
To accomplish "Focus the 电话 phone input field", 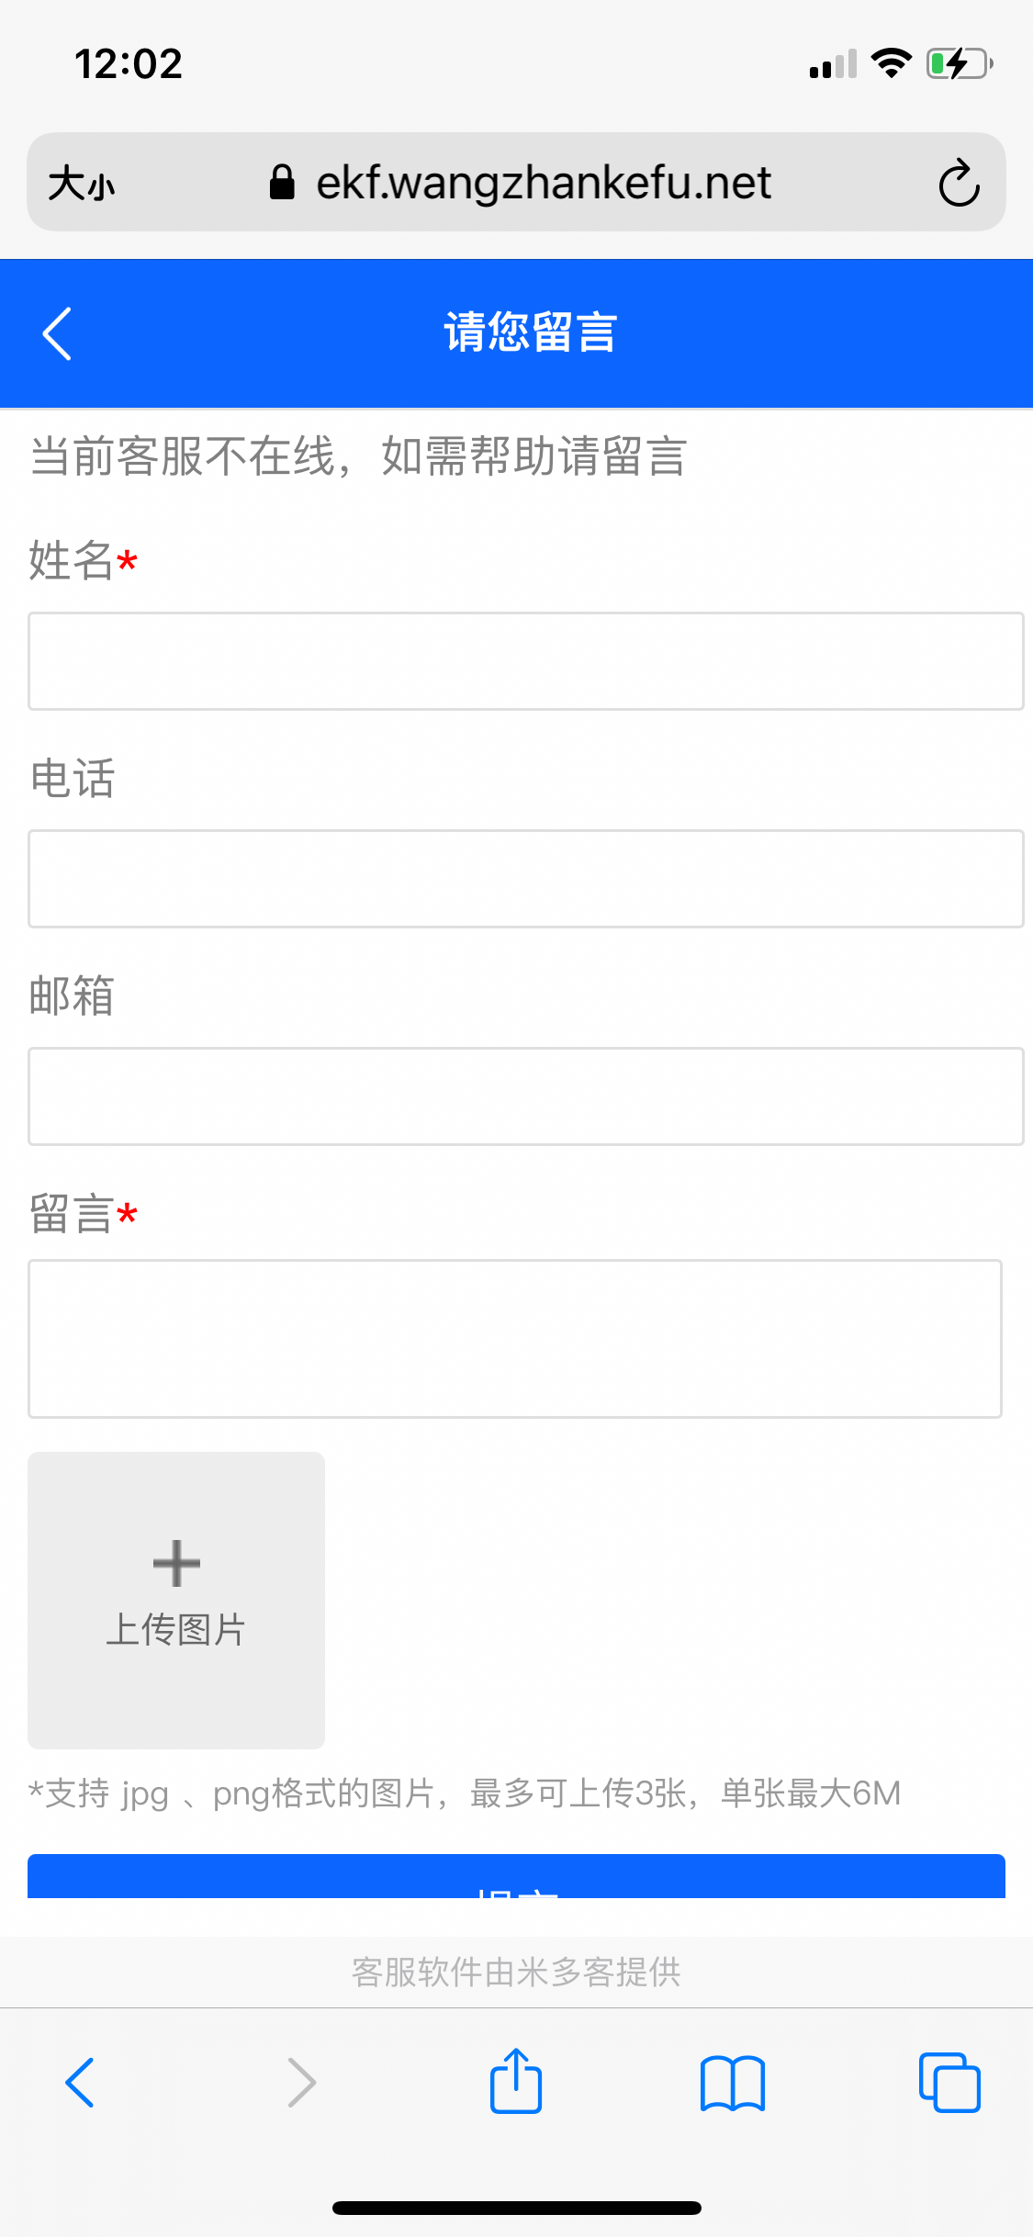I will click(525, 879).
